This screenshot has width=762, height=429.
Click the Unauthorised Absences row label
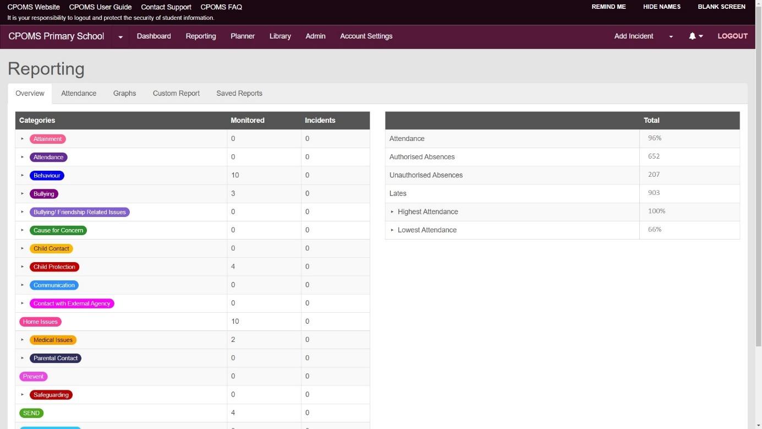[426, 175]
